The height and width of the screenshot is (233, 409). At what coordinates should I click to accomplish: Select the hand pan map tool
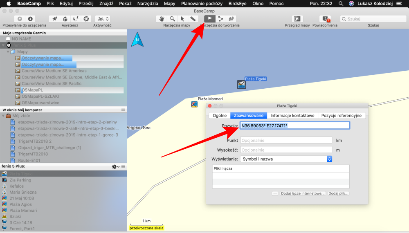pyautogui.click(x=162, y=19)
